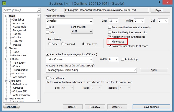Click the Reset button

point(73,107)
